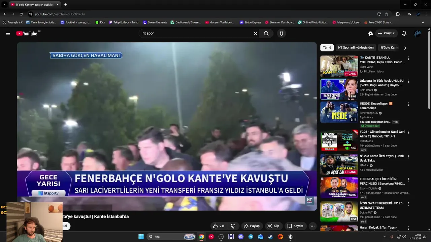Open the Streamer Dashboard bookmark
Image resolution: width=431 pixels, height=242 pixels.
click(279, 23)
